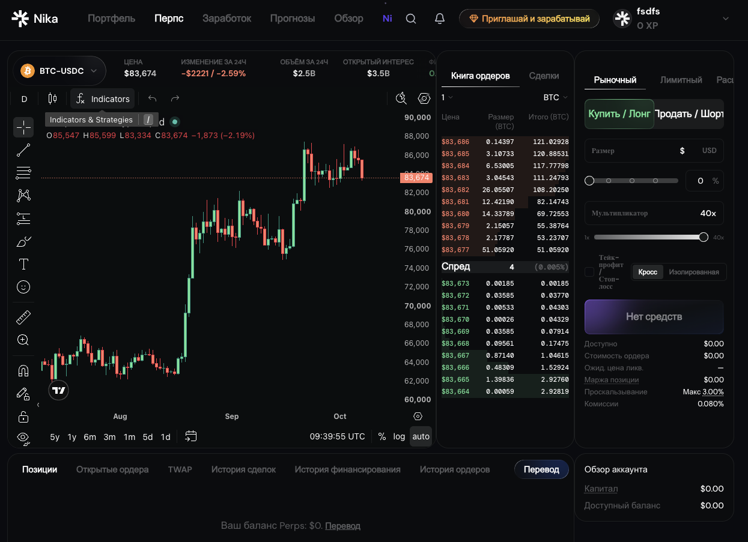
Task: Open Заработок in navigation
Action: (227, 19)
